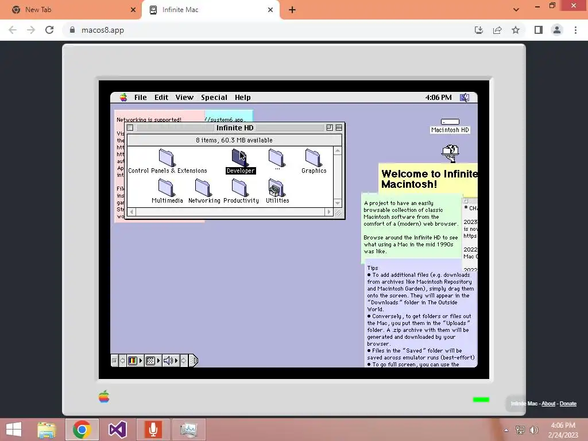Open the Edit menu
Viewport: 588px width, 441px height.
coord(161,98)
